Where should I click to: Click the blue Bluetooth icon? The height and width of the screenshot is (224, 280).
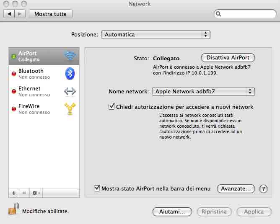70,74
